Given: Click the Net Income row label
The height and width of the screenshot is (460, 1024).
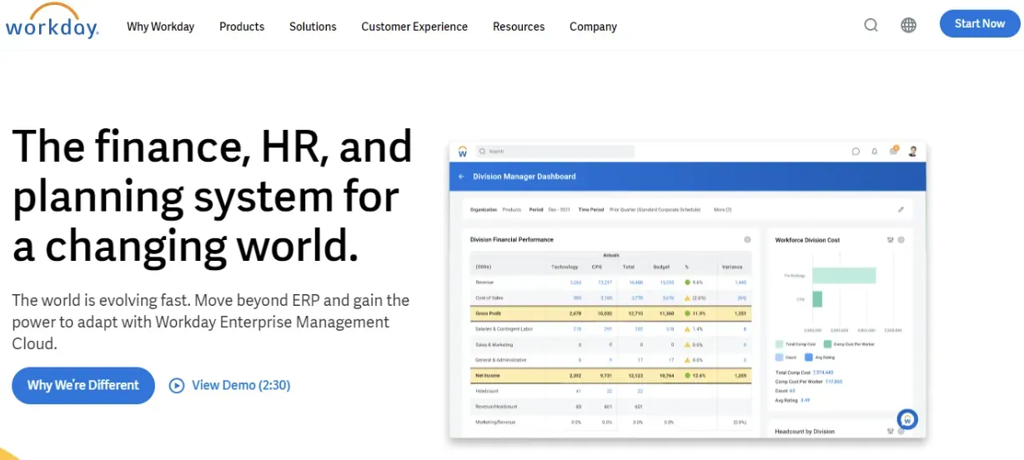Looking at the screenshot, I should coord(487,376).
